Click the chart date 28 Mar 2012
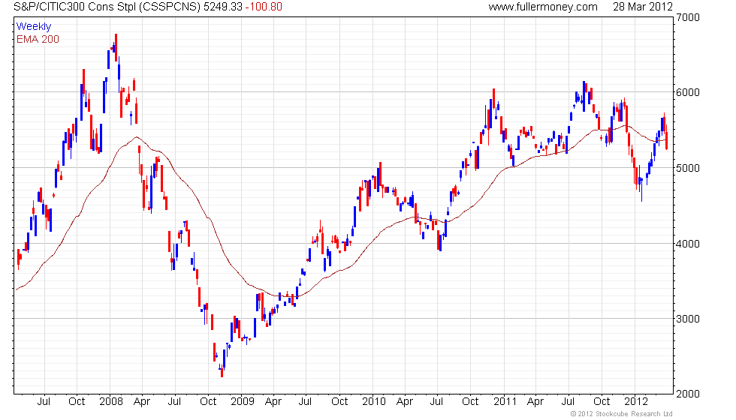 [x=643, y=7]
